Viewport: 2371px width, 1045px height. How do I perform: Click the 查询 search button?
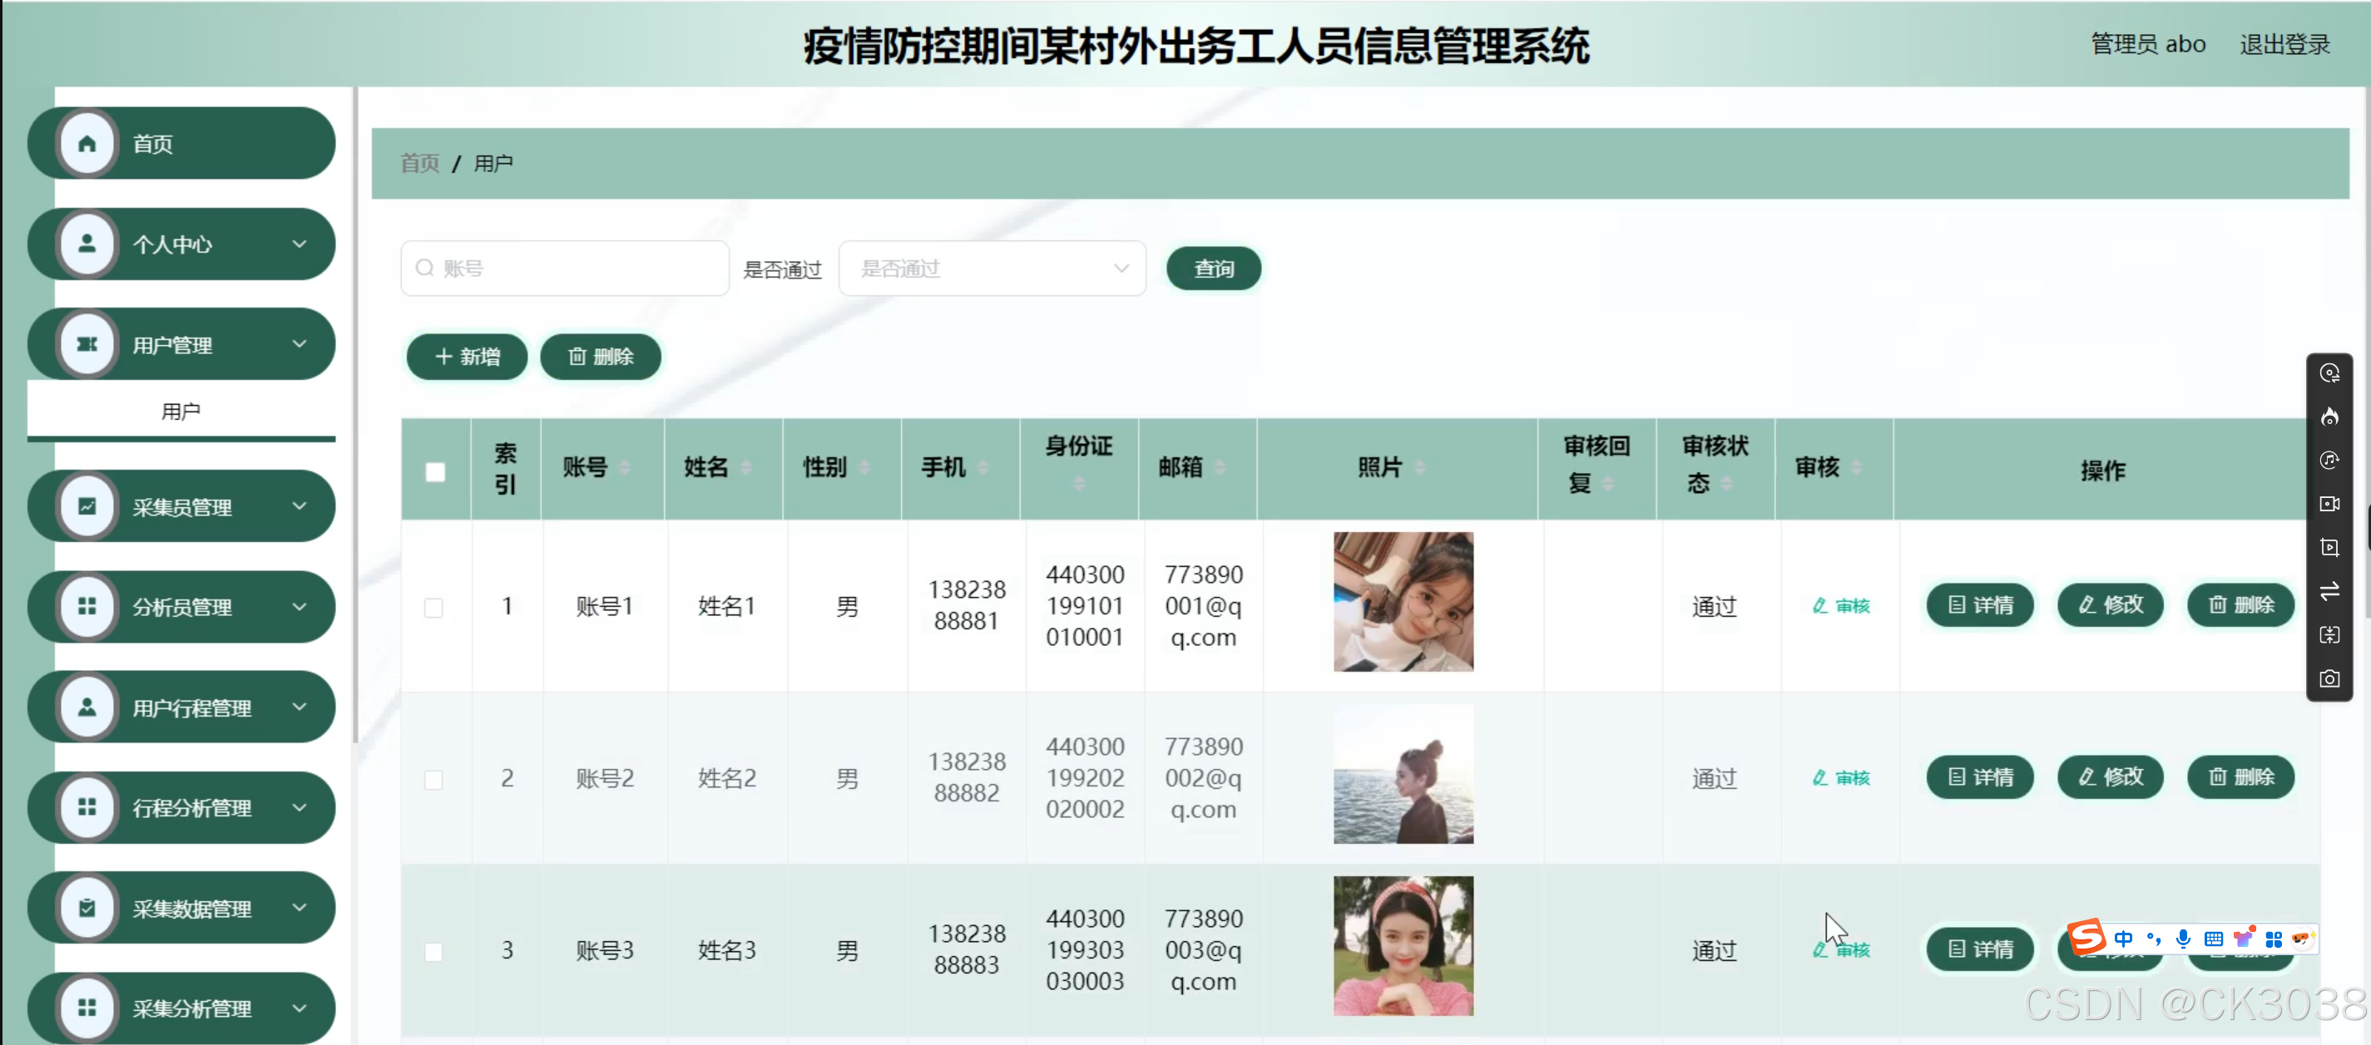click(1212, 269)
